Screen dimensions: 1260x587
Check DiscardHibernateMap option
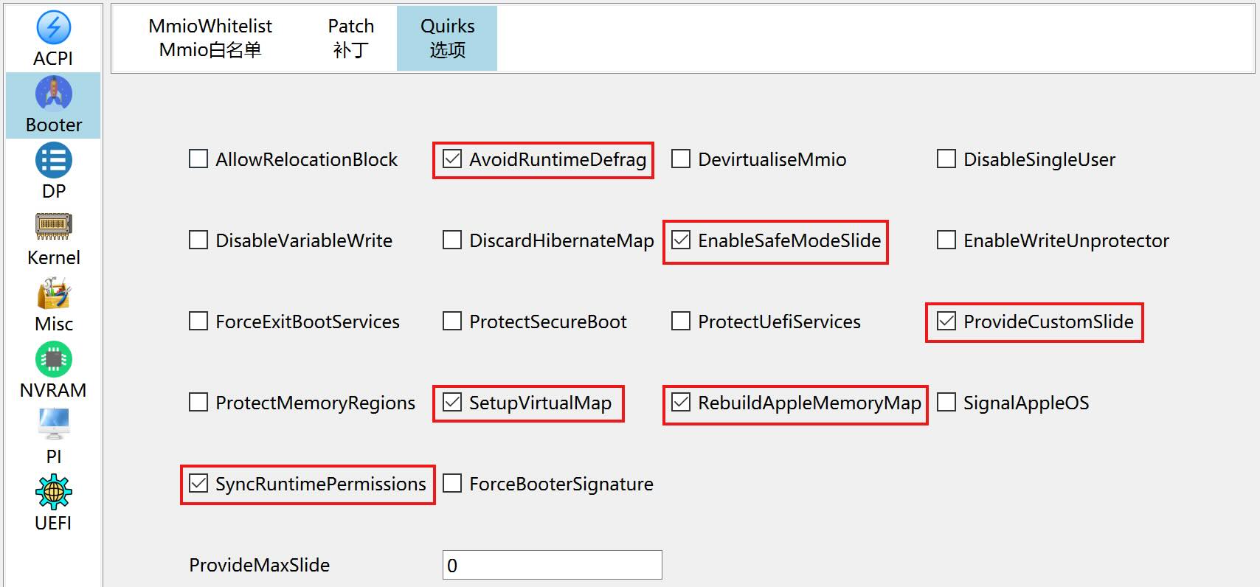point(452,240)
